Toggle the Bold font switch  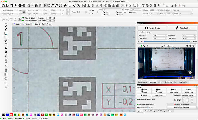click(x=104, y=12)
